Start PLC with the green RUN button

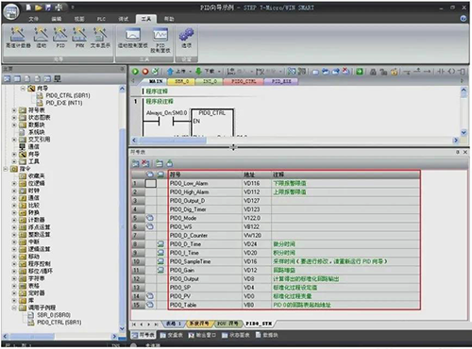(x=135, y=72)
